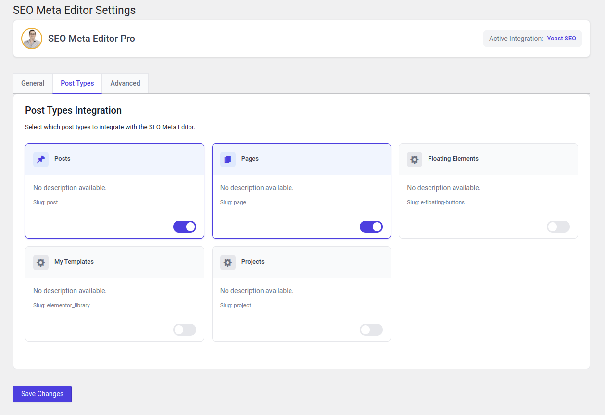The height and width of the screenshot is (415, 605).
Task: Open the Advanced tab
Action: point(125,83)
